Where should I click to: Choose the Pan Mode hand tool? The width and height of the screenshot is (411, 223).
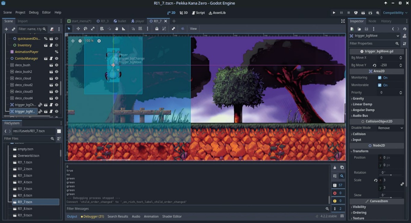tap(116, 29)
